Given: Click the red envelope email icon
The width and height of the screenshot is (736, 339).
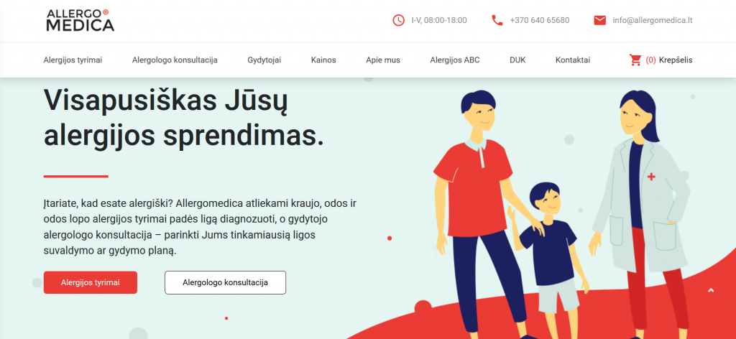Looking at the screenshot, I should pos(599,20).
